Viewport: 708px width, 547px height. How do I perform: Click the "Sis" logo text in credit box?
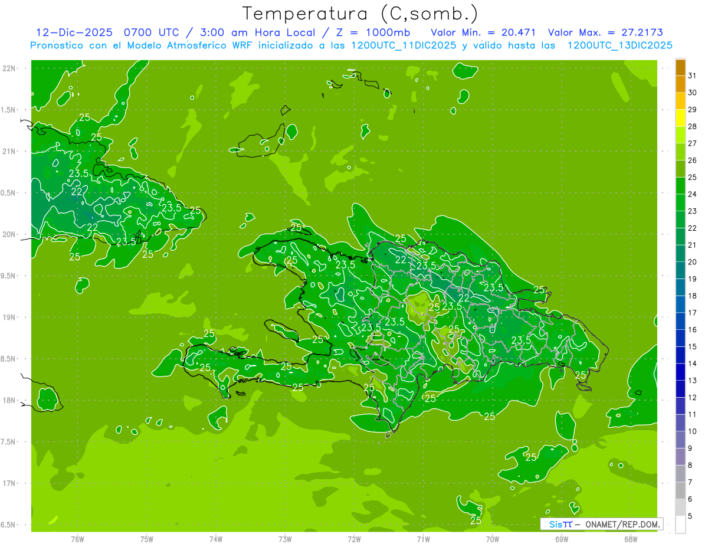coord(556,524)
